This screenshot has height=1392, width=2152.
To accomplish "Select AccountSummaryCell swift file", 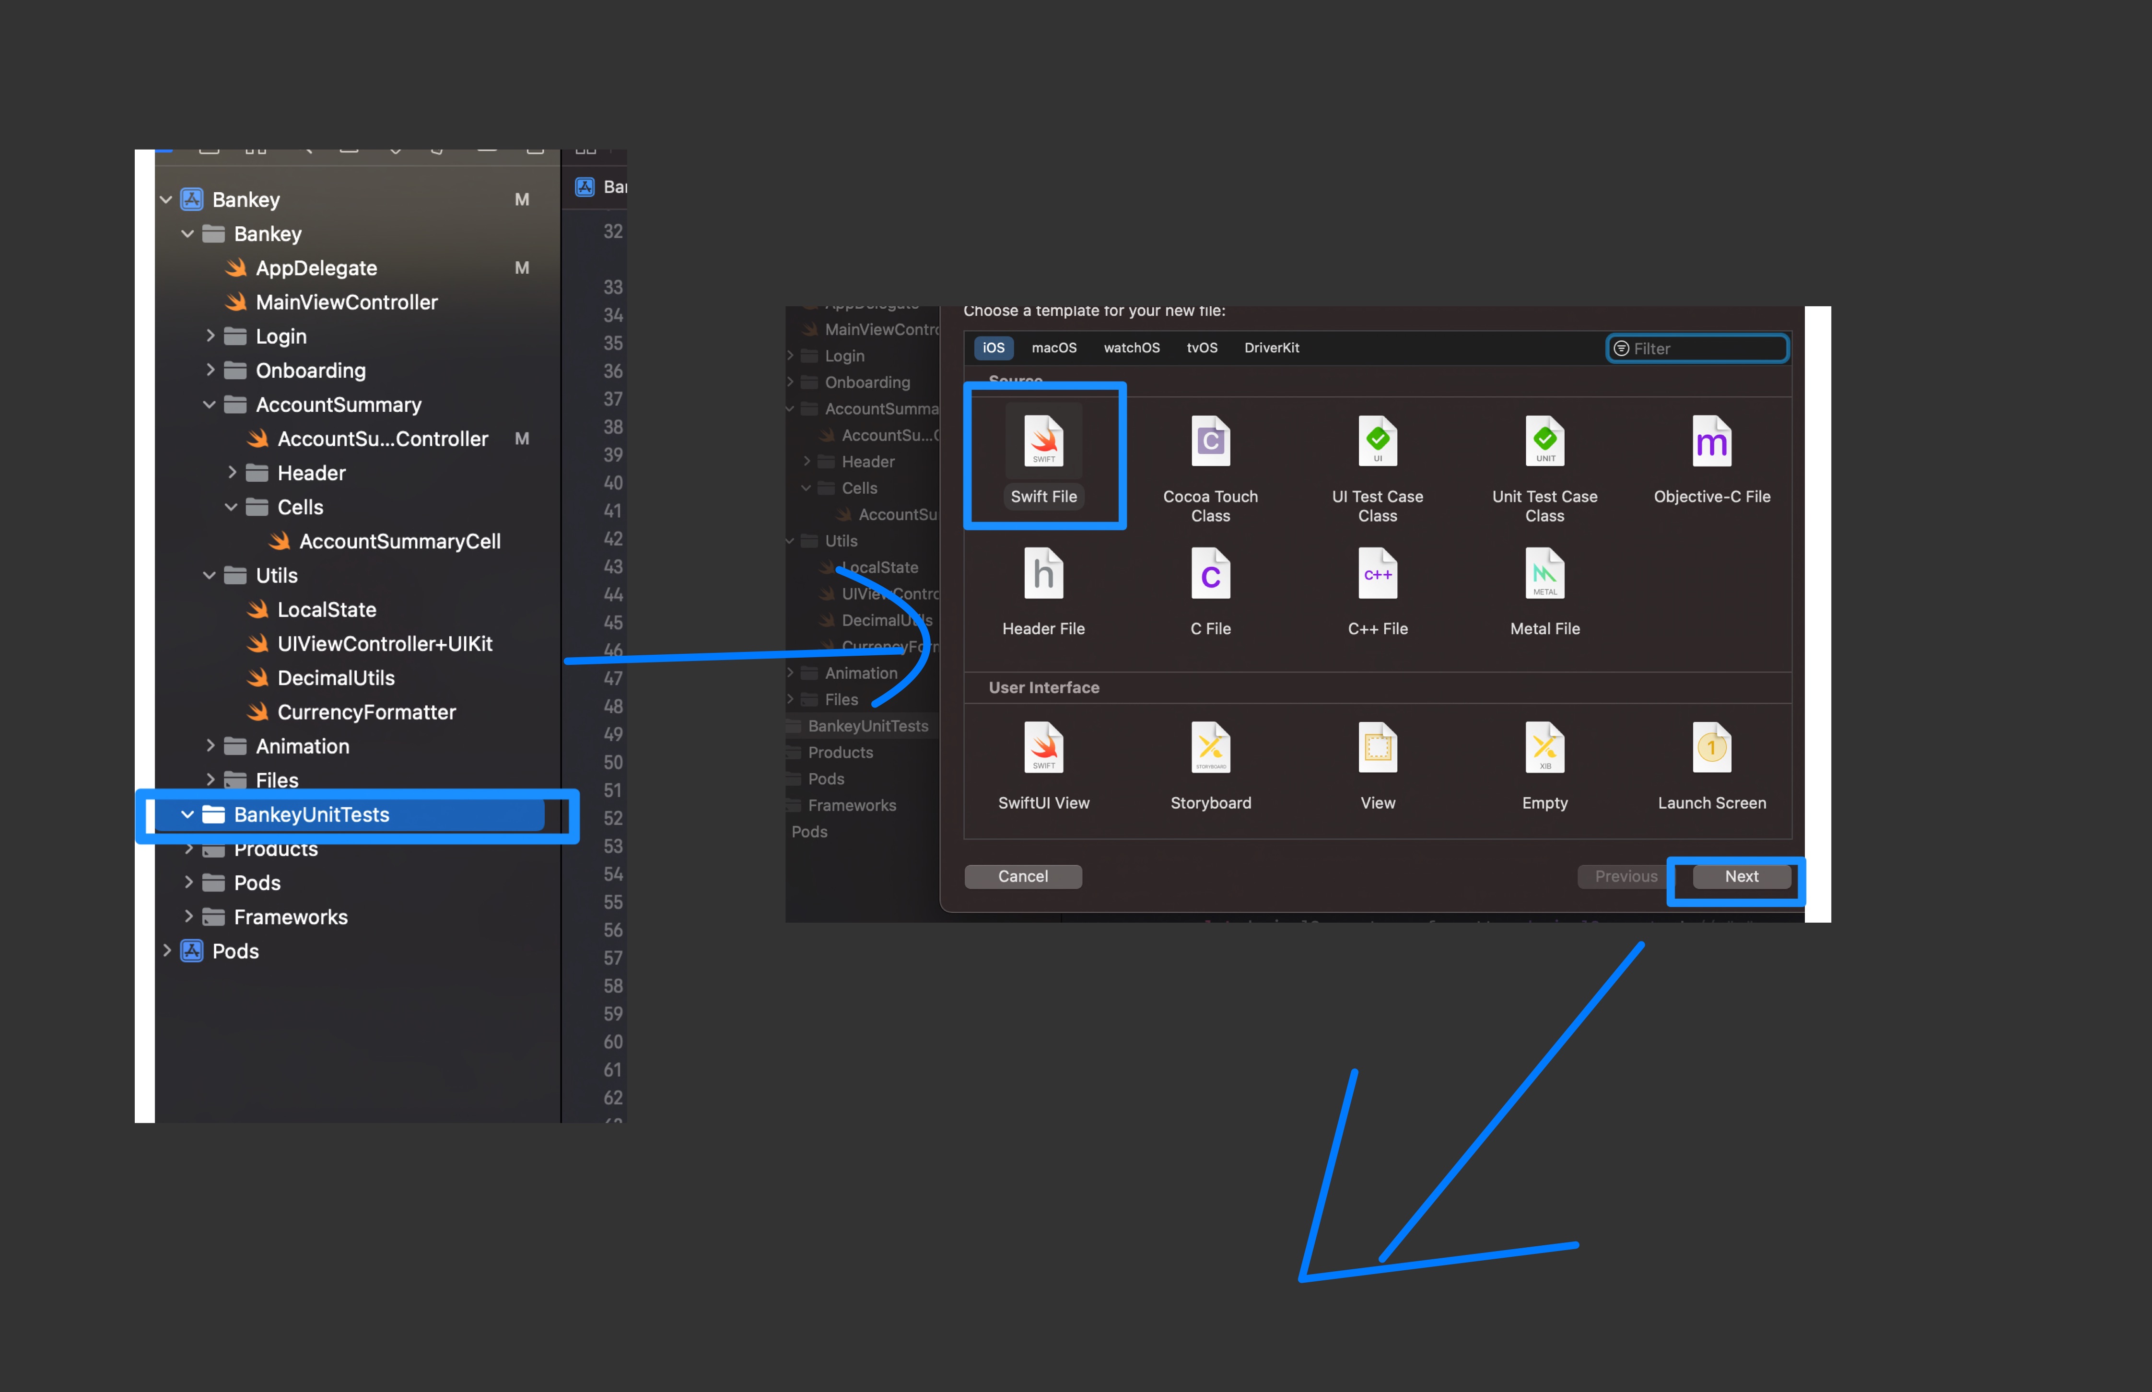I will click(x=399, y=541).
